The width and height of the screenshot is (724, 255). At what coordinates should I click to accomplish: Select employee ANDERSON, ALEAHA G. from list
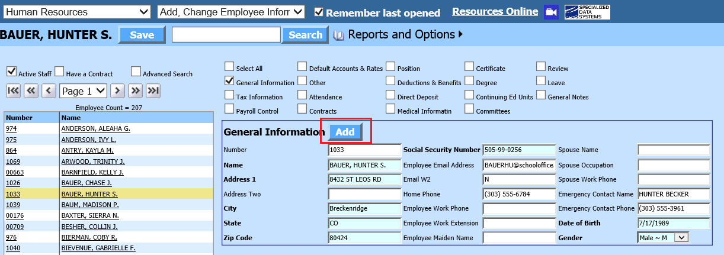95,128
